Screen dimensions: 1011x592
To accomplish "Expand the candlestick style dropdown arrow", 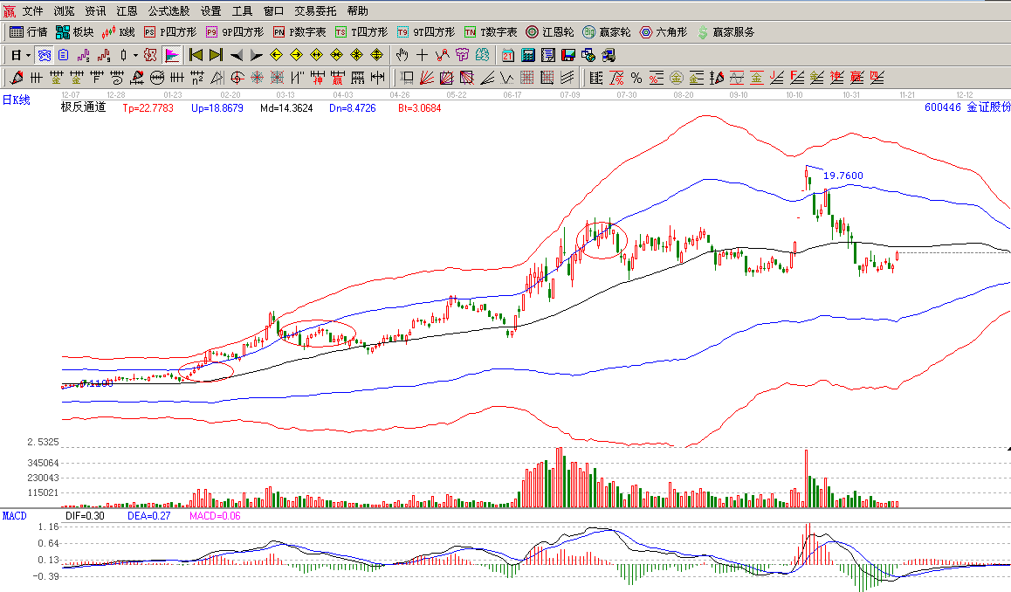I will tap(135, 55).
